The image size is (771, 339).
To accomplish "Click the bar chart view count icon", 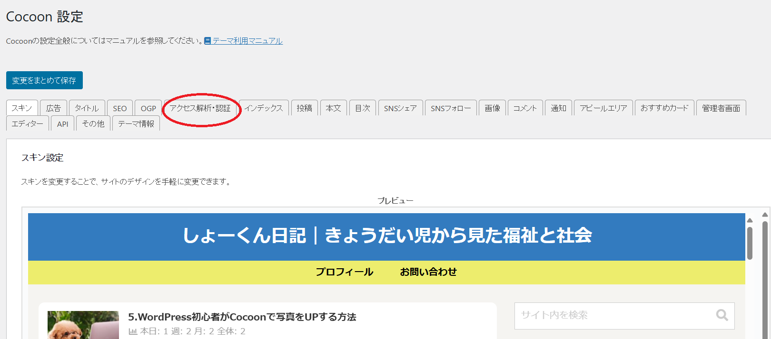I will click(133, 331).
